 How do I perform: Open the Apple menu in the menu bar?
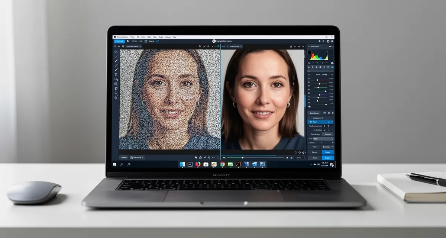pos(115,37)
